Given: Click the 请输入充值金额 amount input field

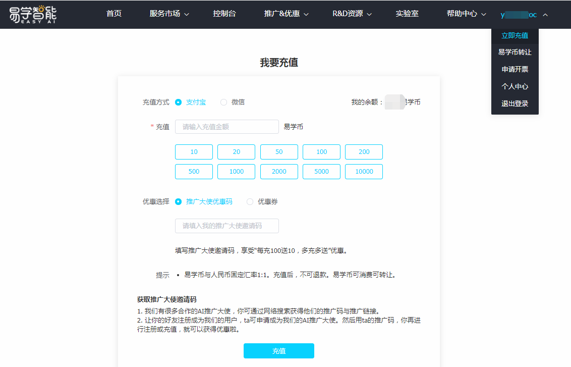Looking at the screenshot, I should [x=226, y=127].
